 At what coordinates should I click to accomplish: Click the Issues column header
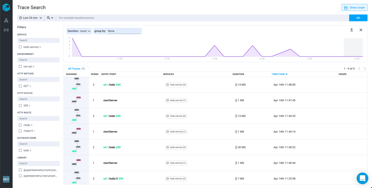[x=342, y=74]
